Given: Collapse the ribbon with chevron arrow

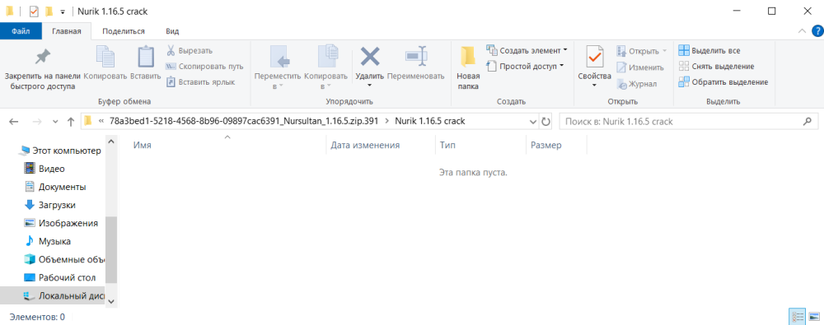Looking at the screenshot, I should tap(802, 31).
